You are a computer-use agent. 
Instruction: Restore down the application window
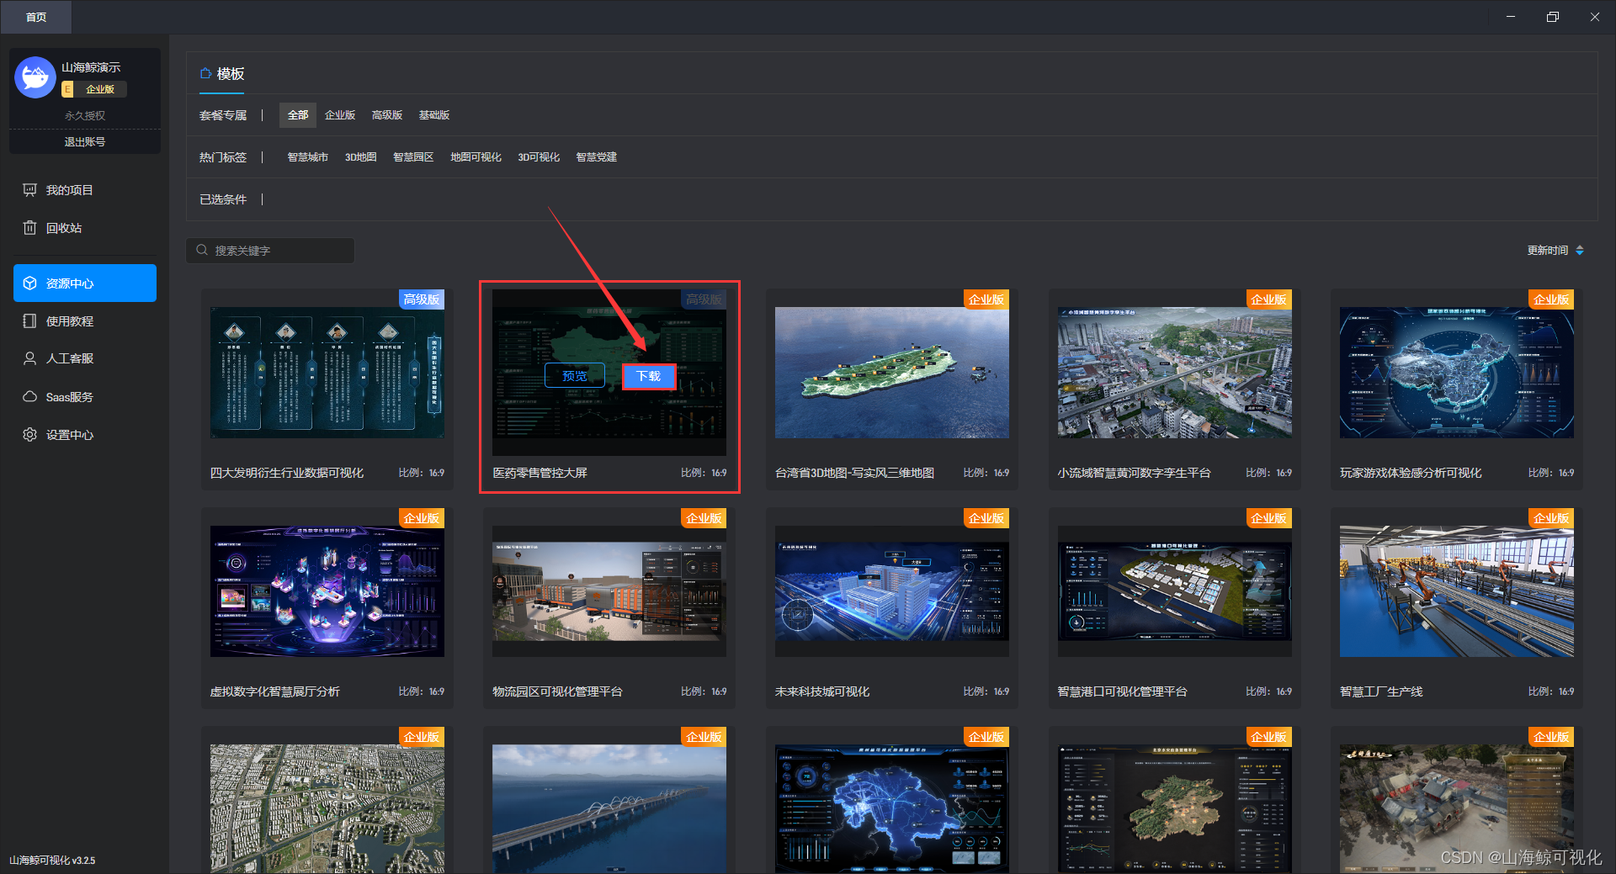(1553, 17)
